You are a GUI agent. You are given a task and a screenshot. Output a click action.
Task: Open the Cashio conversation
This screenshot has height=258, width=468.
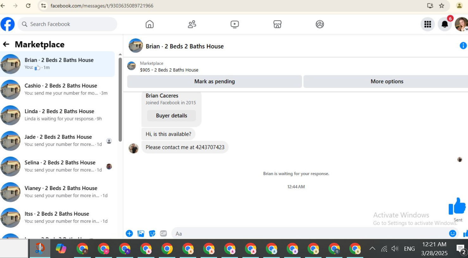58,89
